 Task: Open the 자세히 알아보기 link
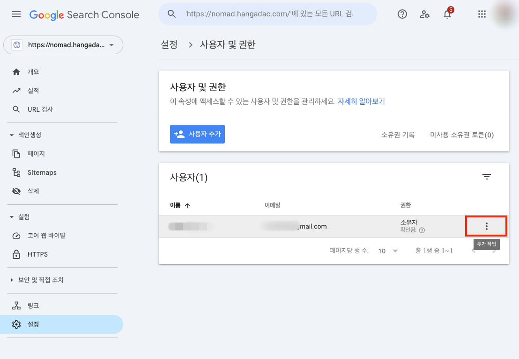[x=362, y=101]
